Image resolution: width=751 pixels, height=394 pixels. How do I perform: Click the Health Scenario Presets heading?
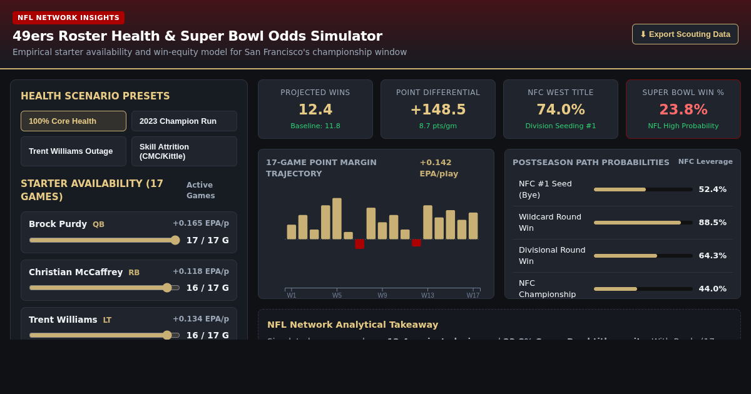95,96
